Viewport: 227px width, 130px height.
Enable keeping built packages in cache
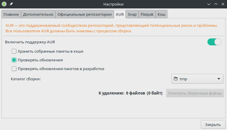pyautogui.click(x=14, y=51)
